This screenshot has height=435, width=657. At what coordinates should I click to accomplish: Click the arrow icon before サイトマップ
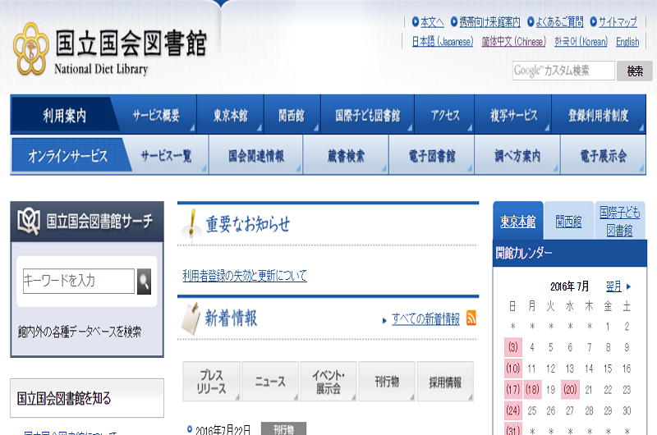pyautogui.click(x=593, y=22)
